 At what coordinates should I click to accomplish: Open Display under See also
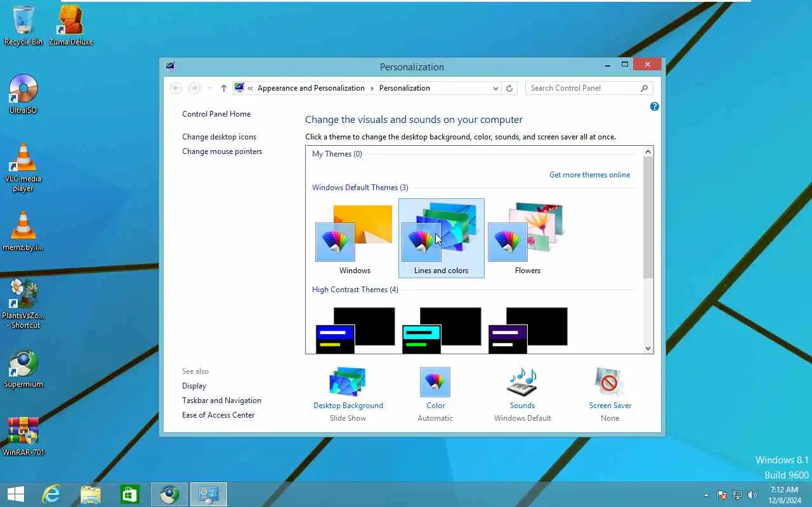tap(194, 386)
